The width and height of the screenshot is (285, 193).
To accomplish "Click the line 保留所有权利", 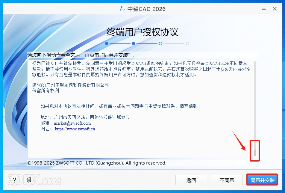I will 46,91.
